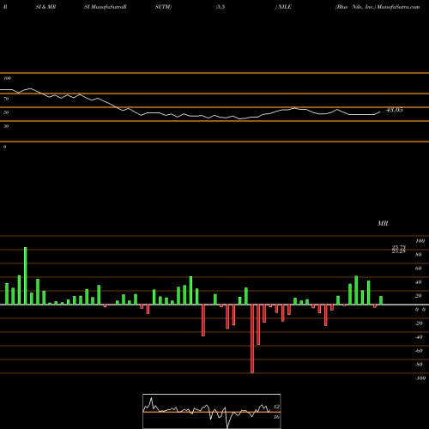Click the MR axis label -100

(x=420, y=378)
